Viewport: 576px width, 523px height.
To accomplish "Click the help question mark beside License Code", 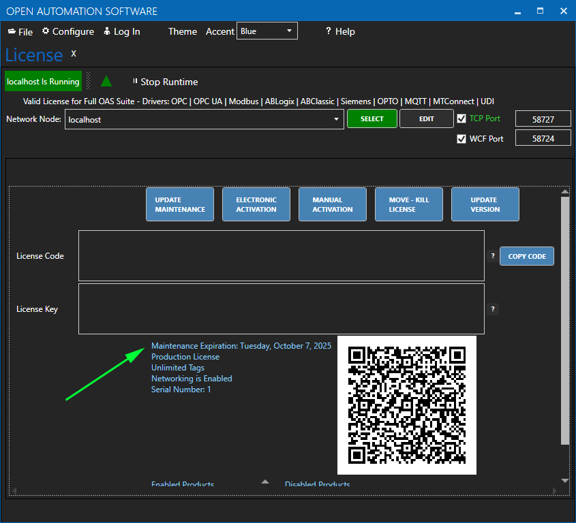I will pyautogui.click(x=493, y=256).
